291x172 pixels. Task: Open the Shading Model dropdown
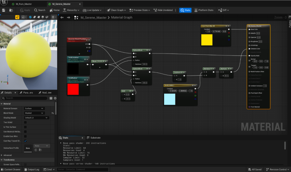[x=37, y=118]
